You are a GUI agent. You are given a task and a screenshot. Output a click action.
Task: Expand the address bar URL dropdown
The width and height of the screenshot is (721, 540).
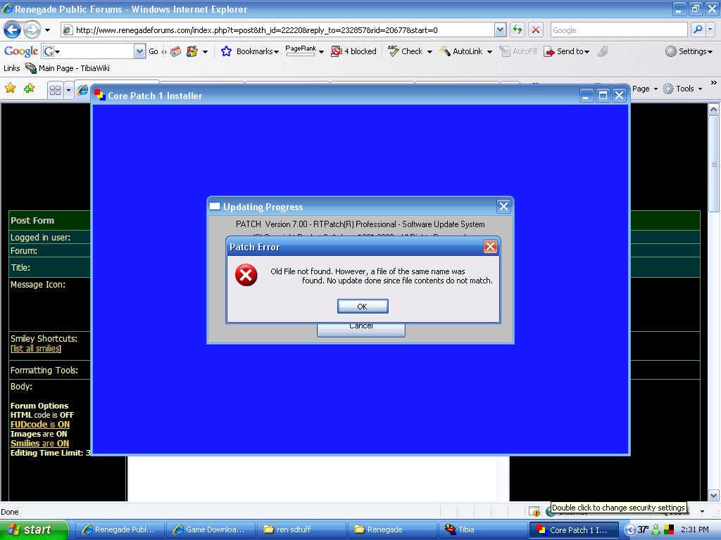click(500, 30)
